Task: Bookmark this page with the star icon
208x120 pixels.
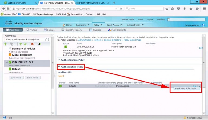Action: click(167, 9)
